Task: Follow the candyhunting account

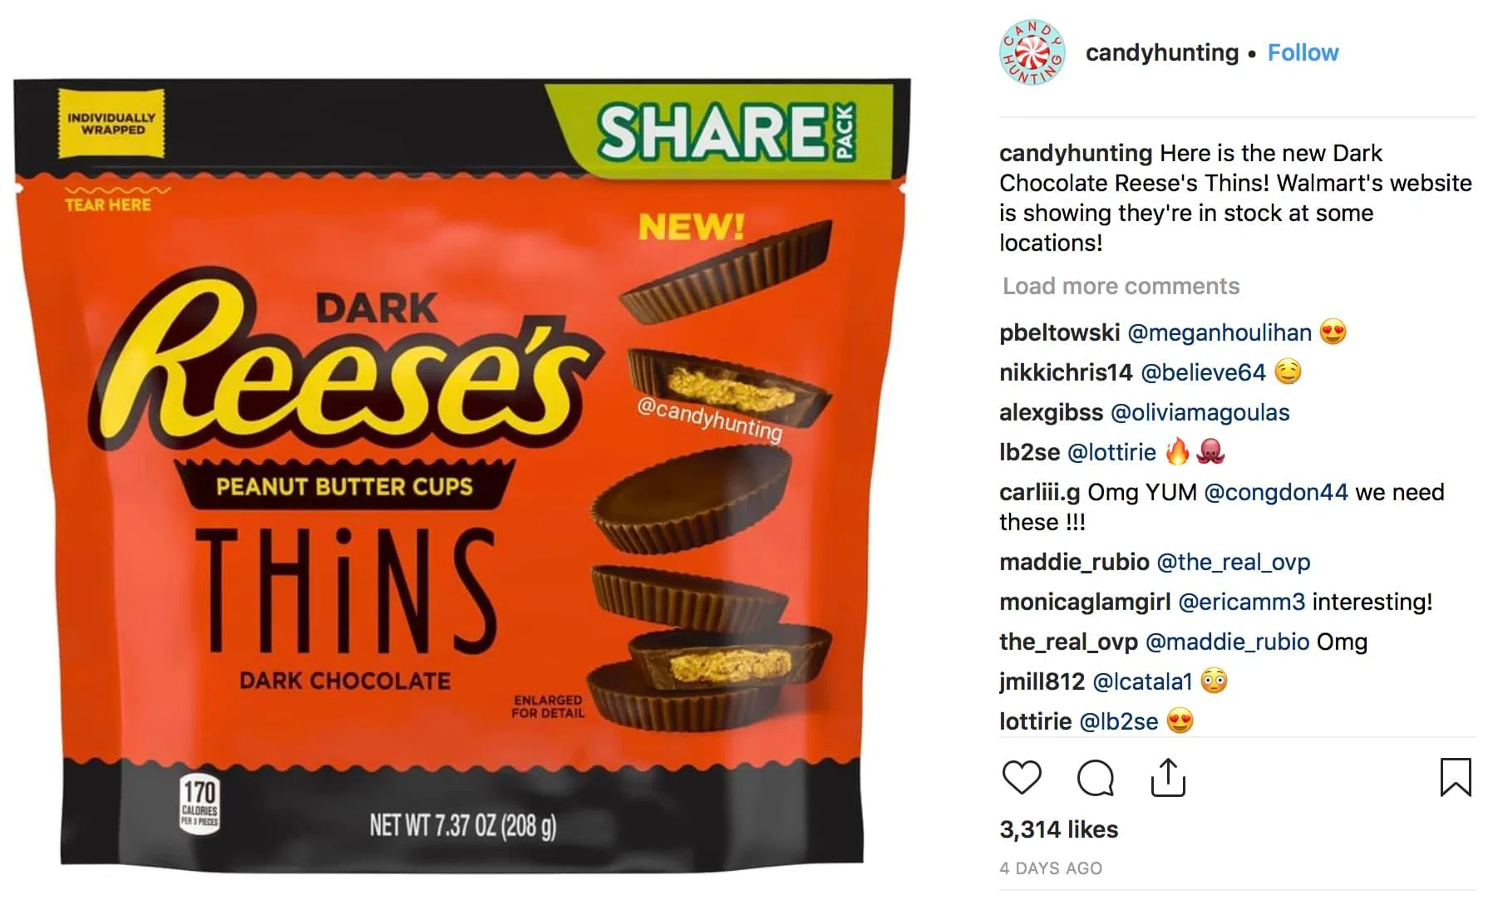Action: [x=1303, y=52]
